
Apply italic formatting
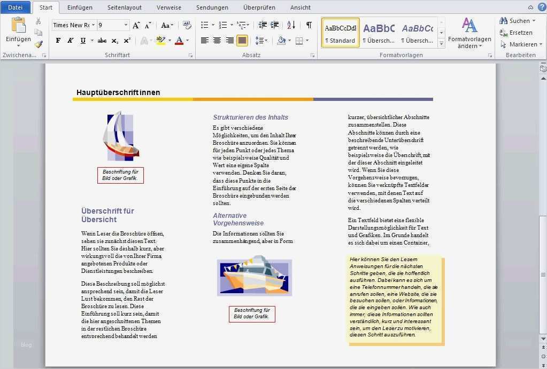click(70, 41)
